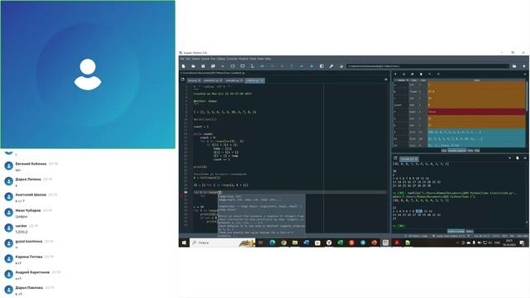Save all files via toolbar icon
The image size is (530, 298).
[213, 66]
